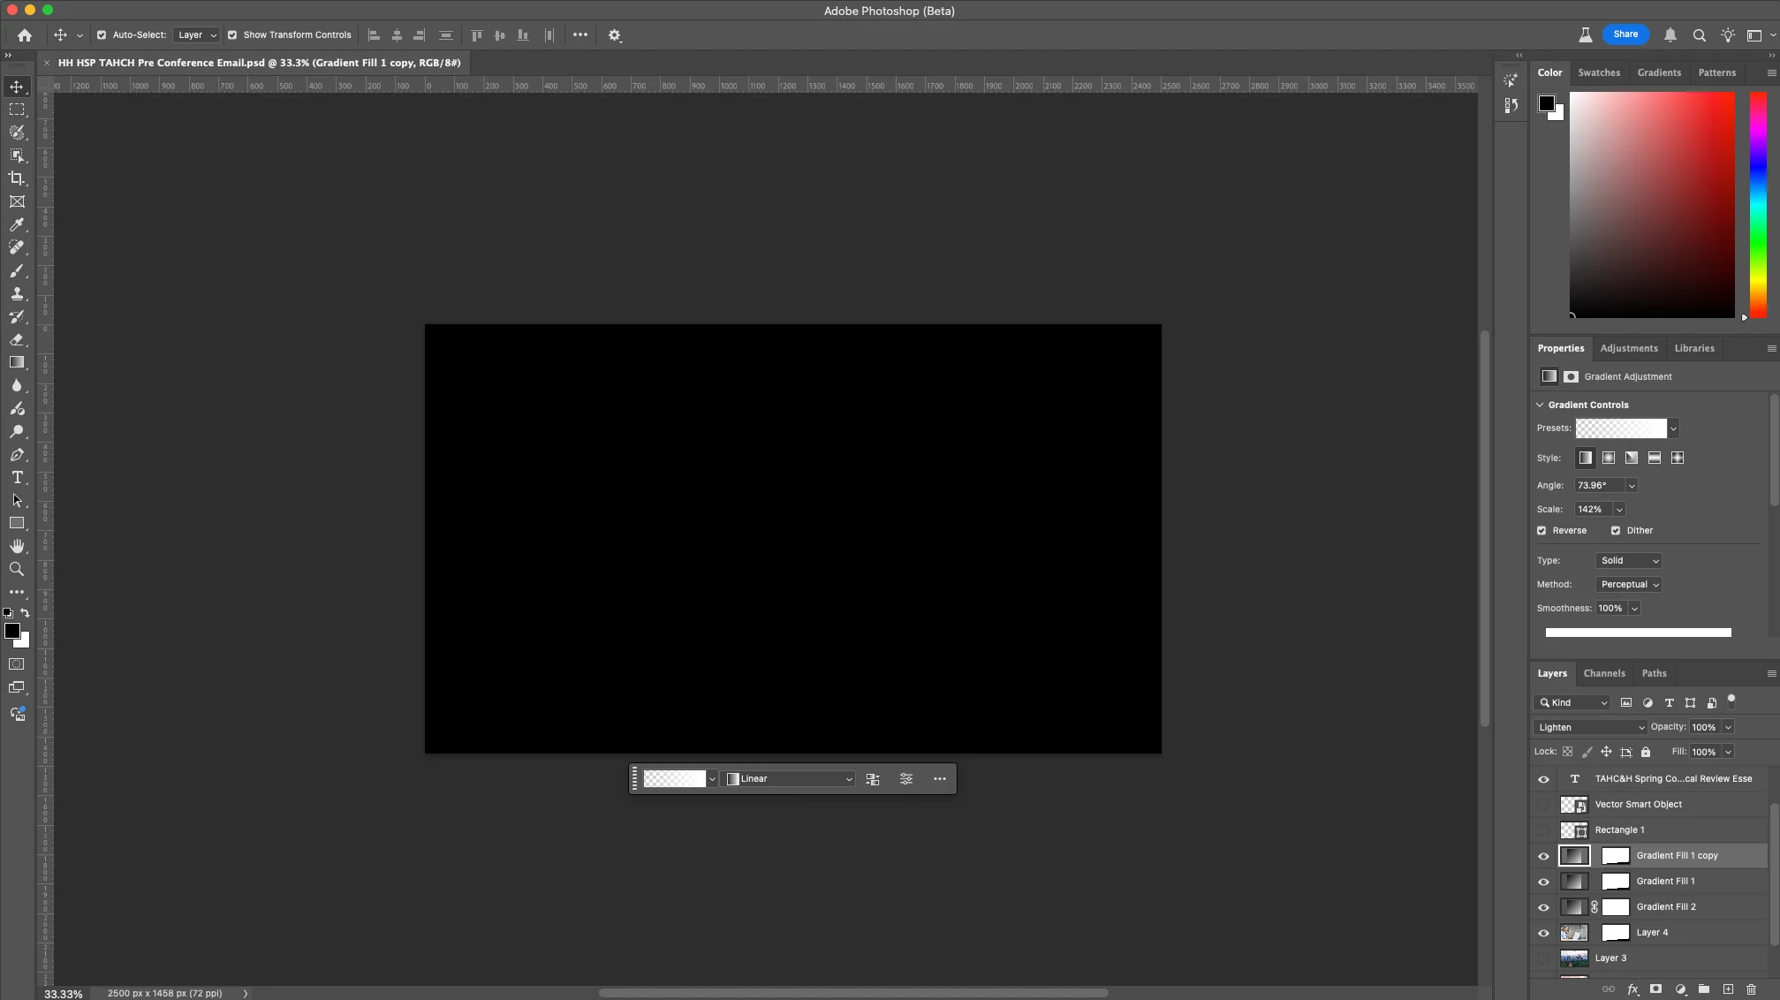Switch to the Channels tab
The height and width of the screenshot is (1000, 1780).
pos(1604,673)
